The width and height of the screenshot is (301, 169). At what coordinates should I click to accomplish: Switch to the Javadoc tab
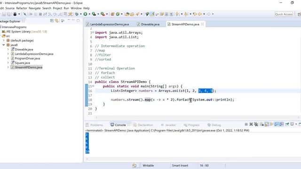coord(168,125)
